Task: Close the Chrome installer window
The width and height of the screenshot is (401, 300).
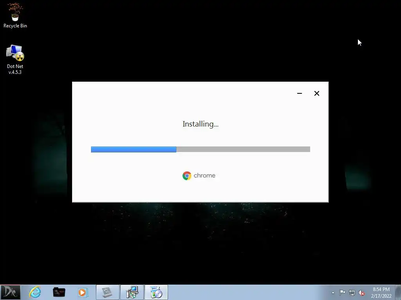Action: (x=316, y=93)
